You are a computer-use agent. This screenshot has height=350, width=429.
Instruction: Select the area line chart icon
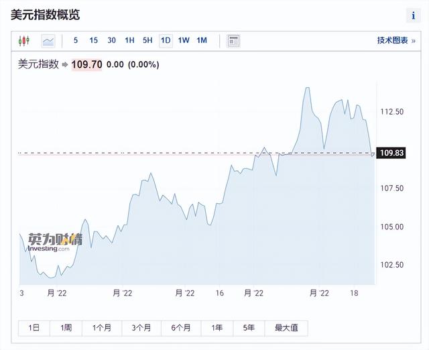pos(48,41)
